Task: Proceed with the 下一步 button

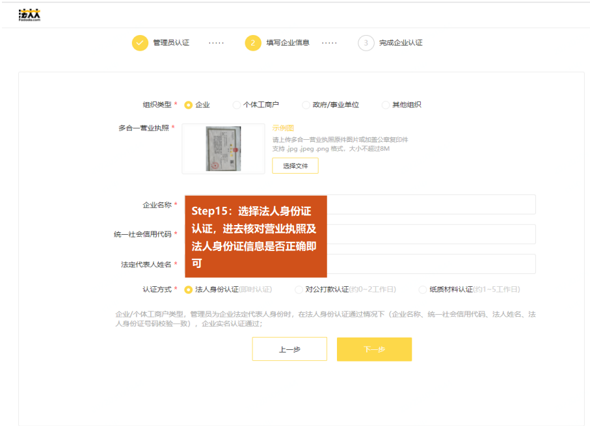Action: coord(374,349)
